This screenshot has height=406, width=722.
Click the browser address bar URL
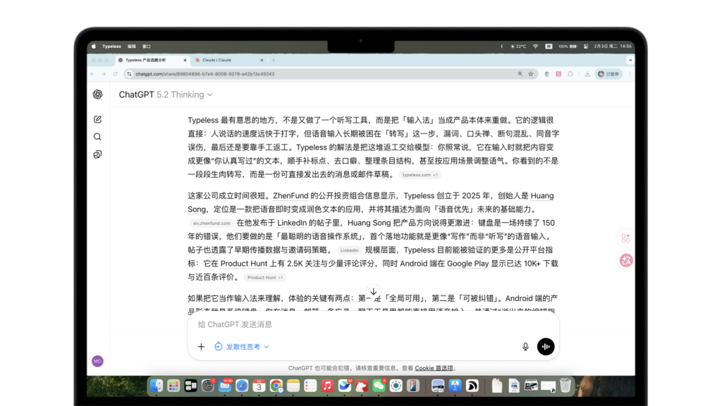[204, 74]
